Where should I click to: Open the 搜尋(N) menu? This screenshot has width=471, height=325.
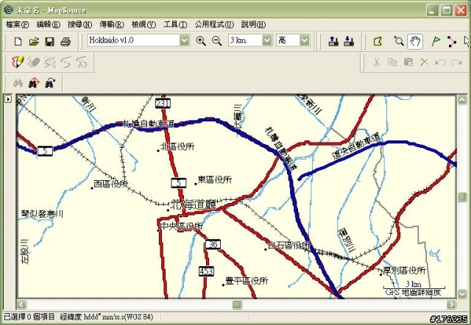coord(79,24)
